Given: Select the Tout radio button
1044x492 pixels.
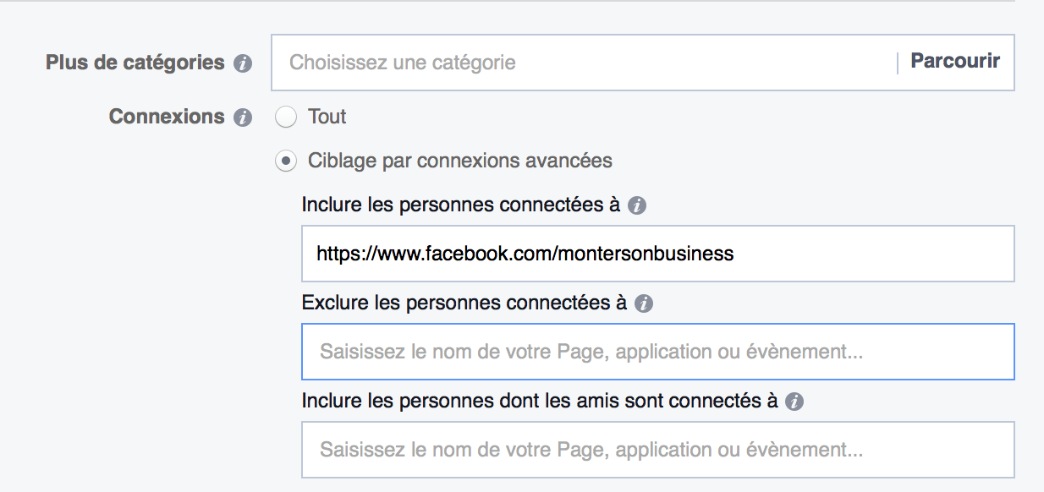Looking at the screenshot, I should click(286, 117).
